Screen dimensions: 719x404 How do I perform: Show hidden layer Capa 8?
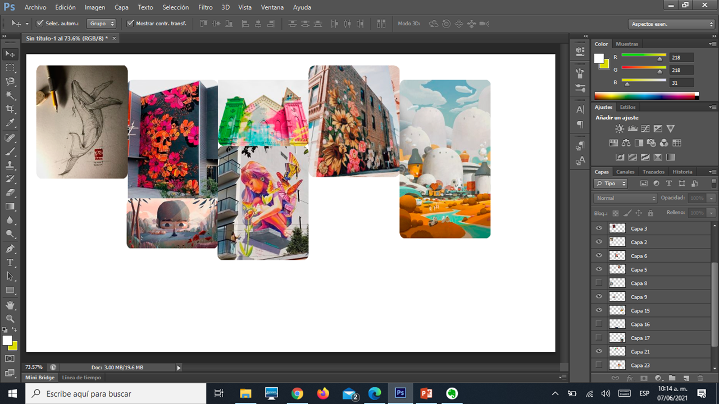(599, 283)
